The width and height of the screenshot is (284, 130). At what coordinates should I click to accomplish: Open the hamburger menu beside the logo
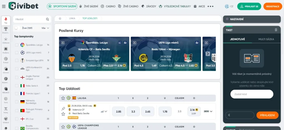4,6
